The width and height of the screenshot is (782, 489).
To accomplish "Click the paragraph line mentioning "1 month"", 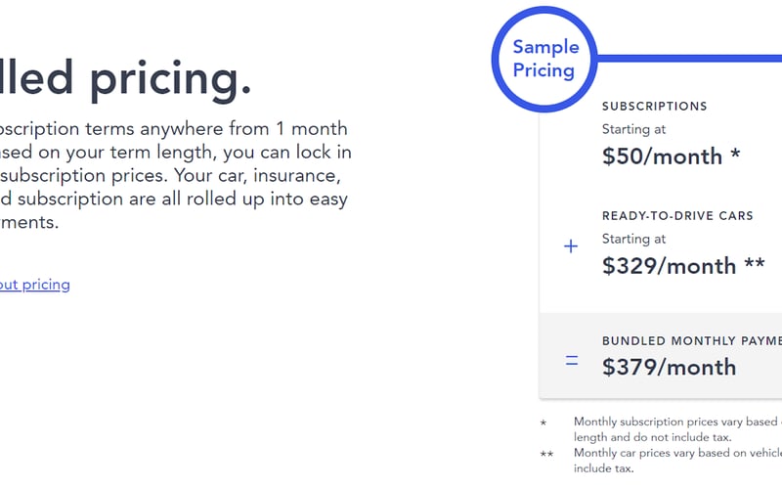I will coord(173,129).
